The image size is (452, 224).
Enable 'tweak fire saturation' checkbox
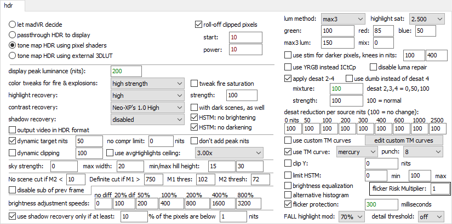(195, 84)
